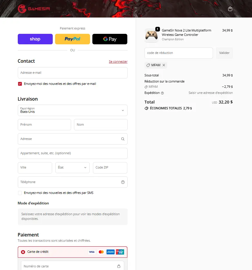Focus the code de réduction field
Image resolution: width=252 pixels, height=270 pixels.
(179, 53)
